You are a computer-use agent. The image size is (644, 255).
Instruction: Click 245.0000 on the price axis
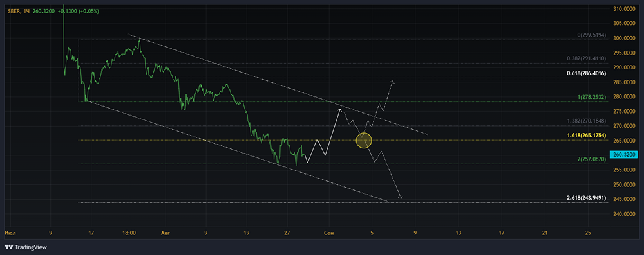click(x=624, y=199)
